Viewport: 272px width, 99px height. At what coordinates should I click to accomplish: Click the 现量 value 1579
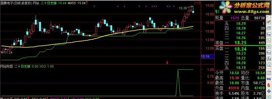(x=235, y=18)
